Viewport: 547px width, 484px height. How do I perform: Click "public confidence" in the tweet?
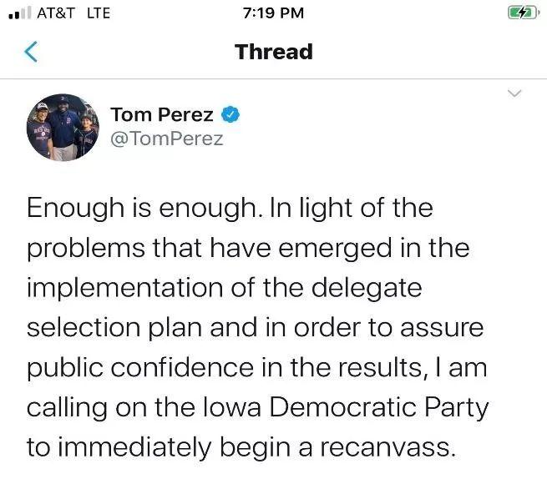[x=140, y=368]
